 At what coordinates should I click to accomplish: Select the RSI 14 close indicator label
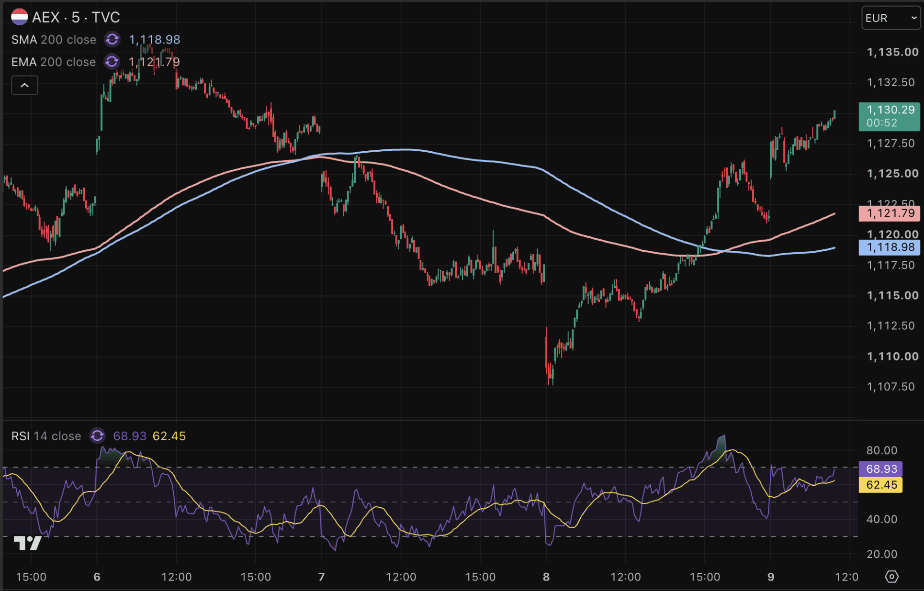(46, 436)
